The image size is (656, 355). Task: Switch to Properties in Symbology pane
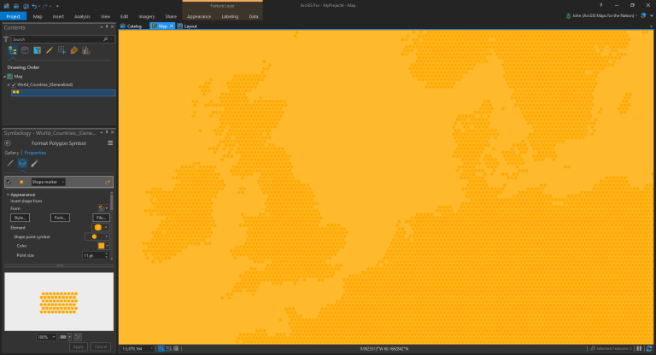click(35, 153)
